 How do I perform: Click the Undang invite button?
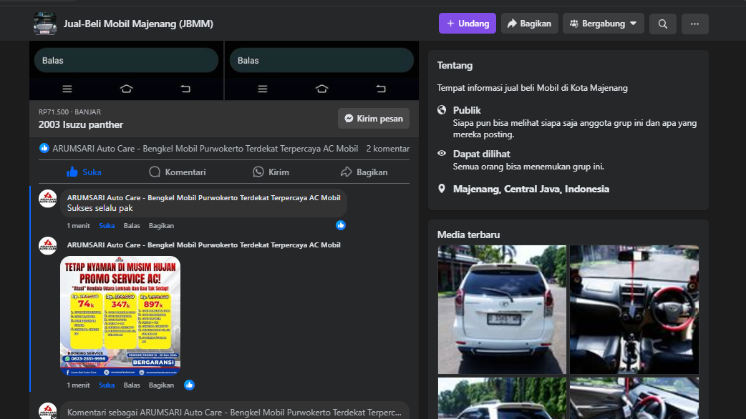[x=468, y=24]
